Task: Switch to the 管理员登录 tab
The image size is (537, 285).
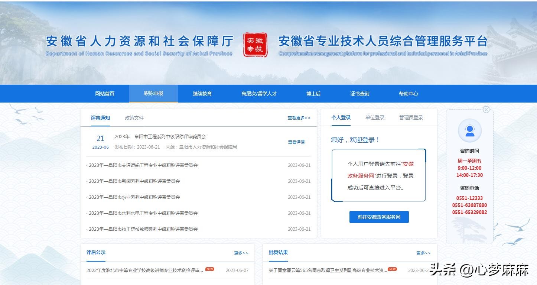Action: coord(411,117)
